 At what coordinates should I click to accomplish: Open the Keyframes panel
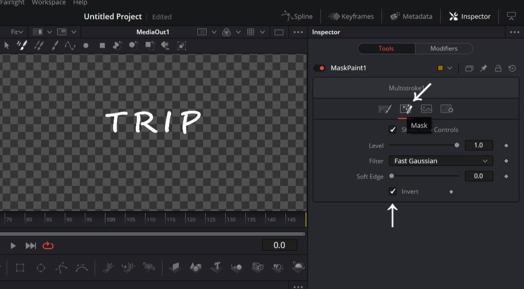point(351,16)
